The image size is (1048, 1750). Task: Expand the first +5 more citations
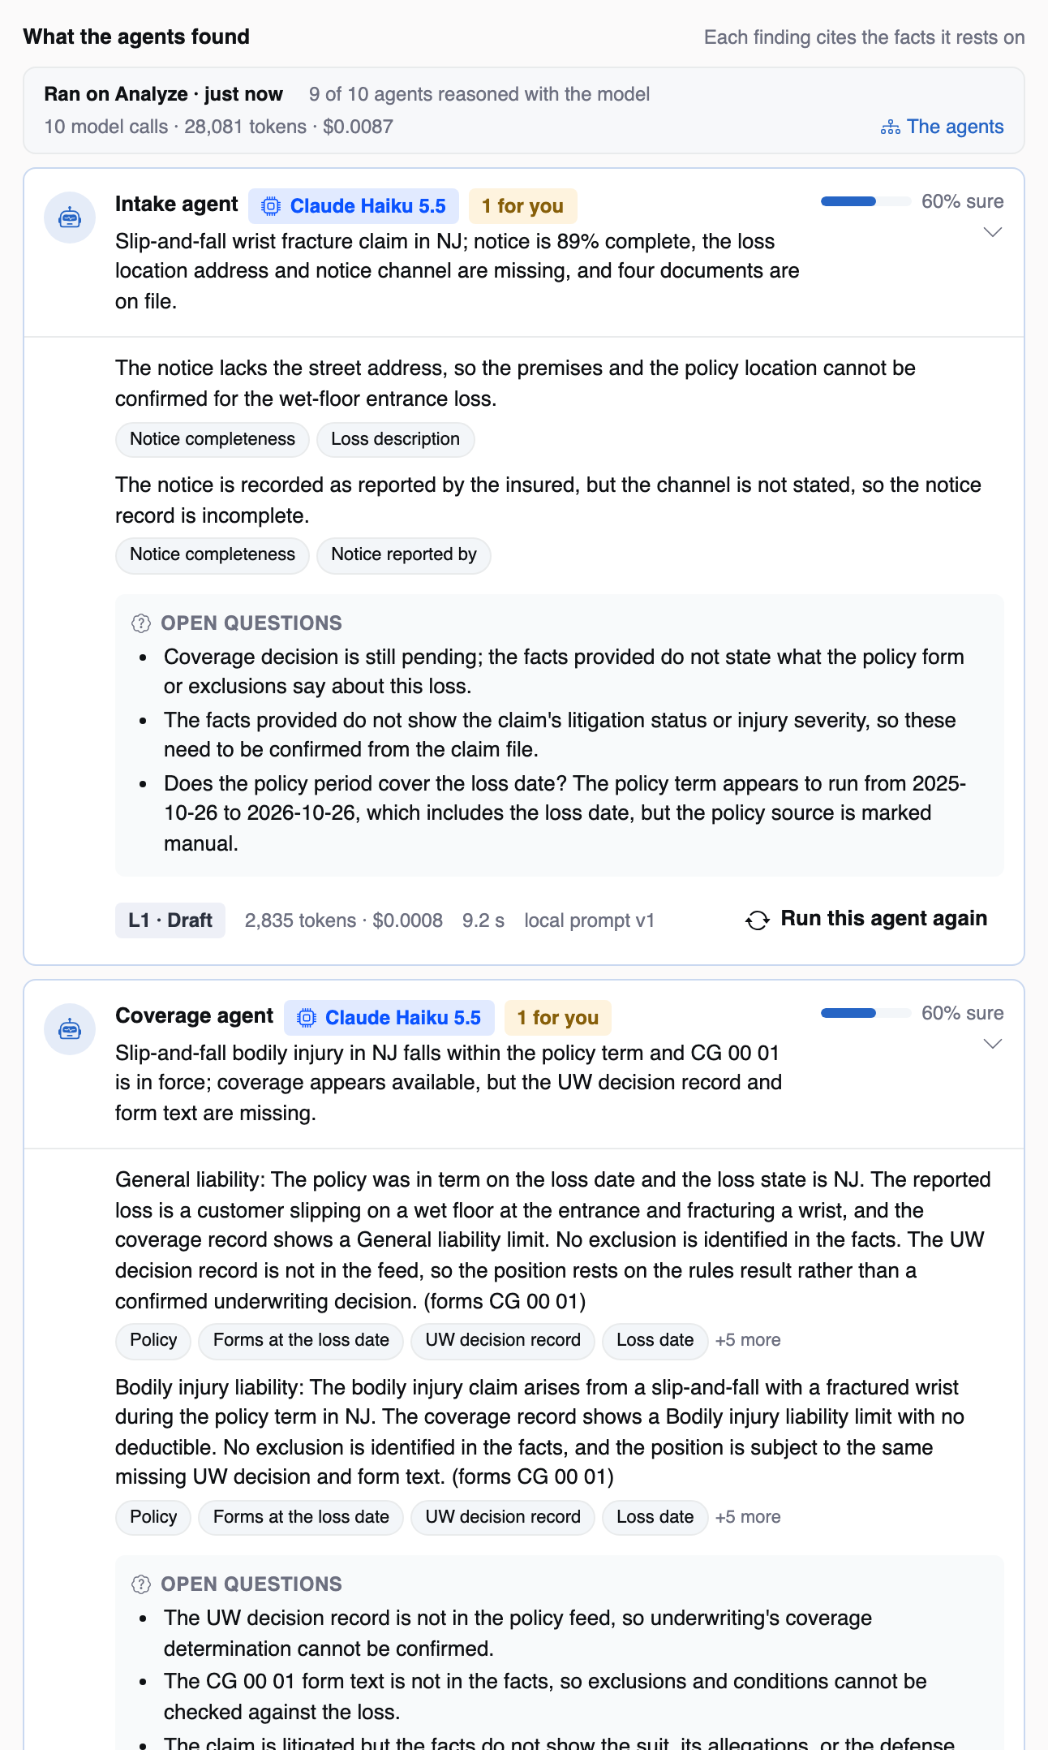(x=748, y=1340)
